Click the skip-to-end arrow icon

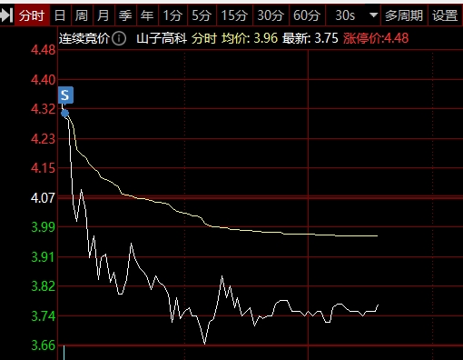(x=6, y=15)
